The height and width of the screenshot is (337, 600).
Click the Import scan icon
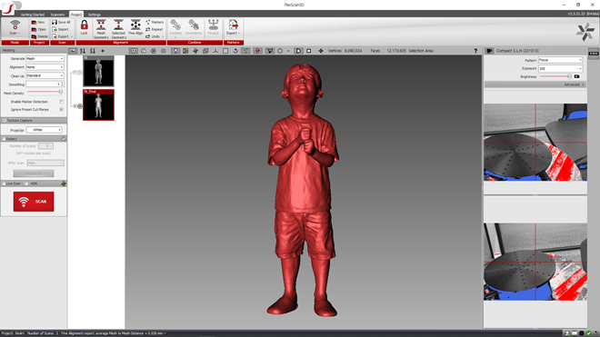(61, 29)
